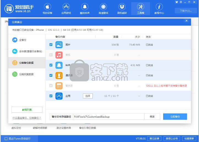Select 全备份 in the sidebar
Image resolution: width=199 pixels, height=142 pixels.
(x=27, y=40)
